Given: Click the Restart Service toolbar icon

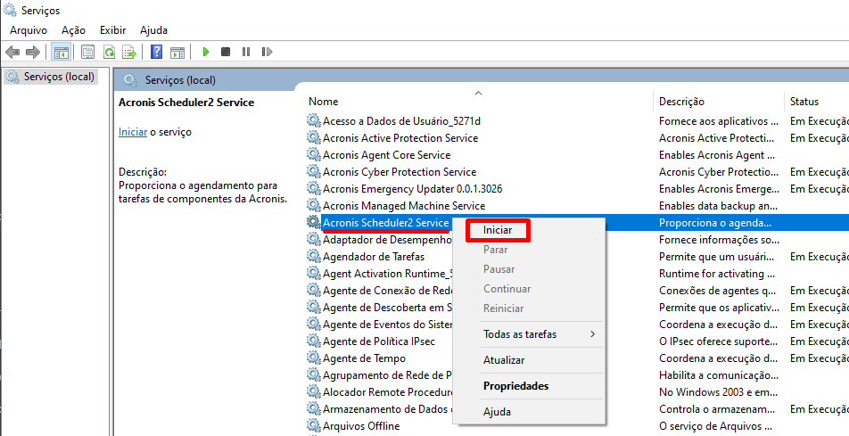Looking at the screenshot, I should tap(265, 53).
